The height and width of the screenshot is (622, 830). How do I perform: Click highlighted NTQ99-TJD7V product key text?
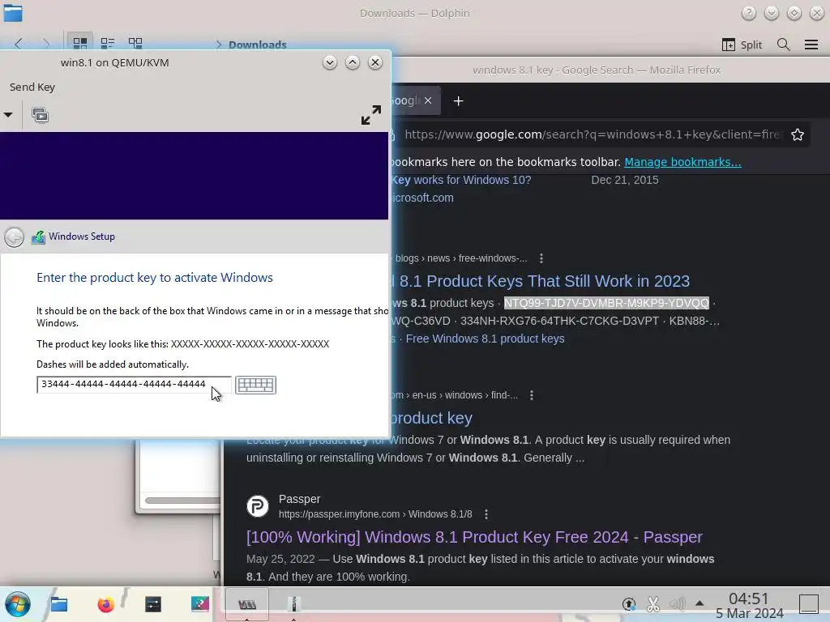(x=606, y=303)
